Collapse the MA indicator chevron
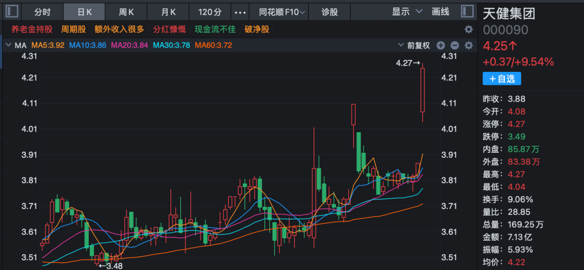584x270 pixels. click(x=8, y=45)
